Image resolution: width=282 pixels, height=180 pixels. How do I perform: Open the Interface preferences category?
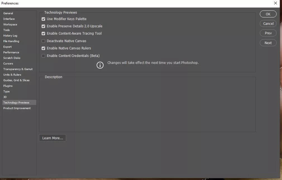point(9,19)
